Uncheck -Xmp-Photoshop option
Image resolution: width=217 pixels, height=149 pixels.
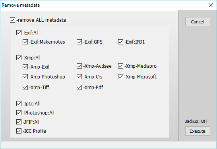[x=25, y=77]
